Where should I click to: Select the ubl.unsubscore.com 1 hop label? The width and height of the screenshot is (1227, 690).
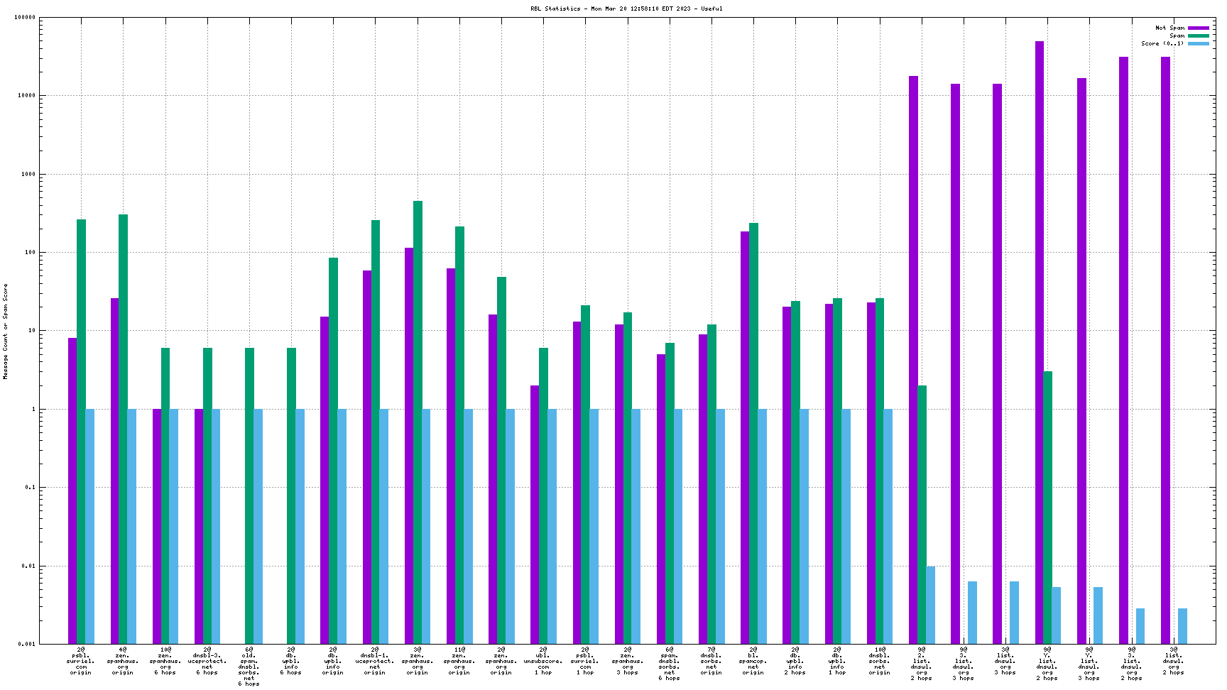[x=543, y=661]
